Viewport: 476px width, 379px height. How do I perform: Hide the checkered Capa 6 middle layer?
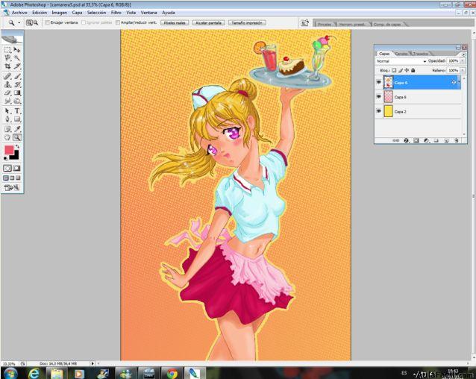(378, 96)
